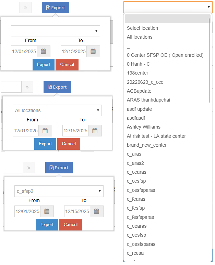Click From date field in c_sfsp2 panel
This screenshot has width=215, height=265.
point(27,211)
